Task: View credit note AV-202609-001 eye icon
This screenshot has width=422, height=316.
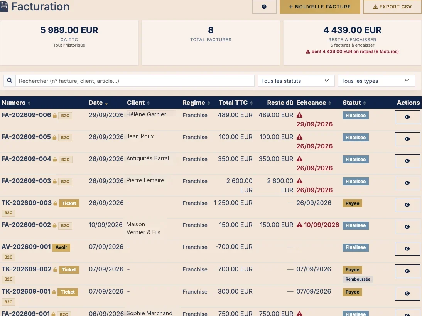Action: [x=407, y=249]
